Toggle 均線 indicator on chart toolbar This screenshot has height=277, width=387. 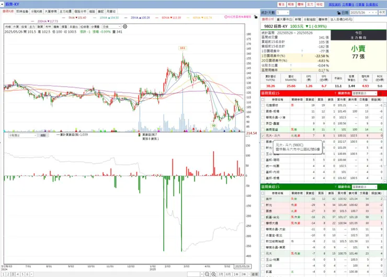pos(8,27)
